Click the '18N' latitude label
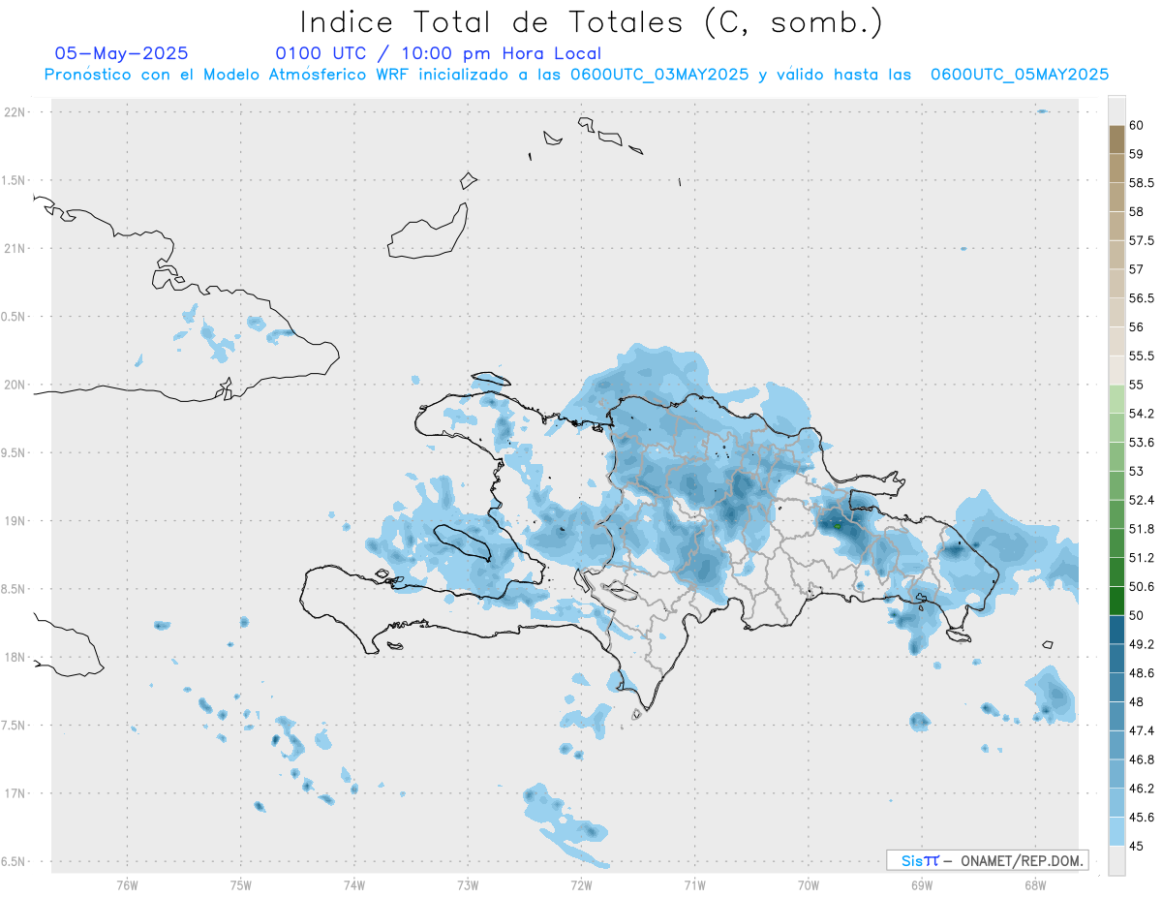 pyautogui.click(x=15, y=658)
